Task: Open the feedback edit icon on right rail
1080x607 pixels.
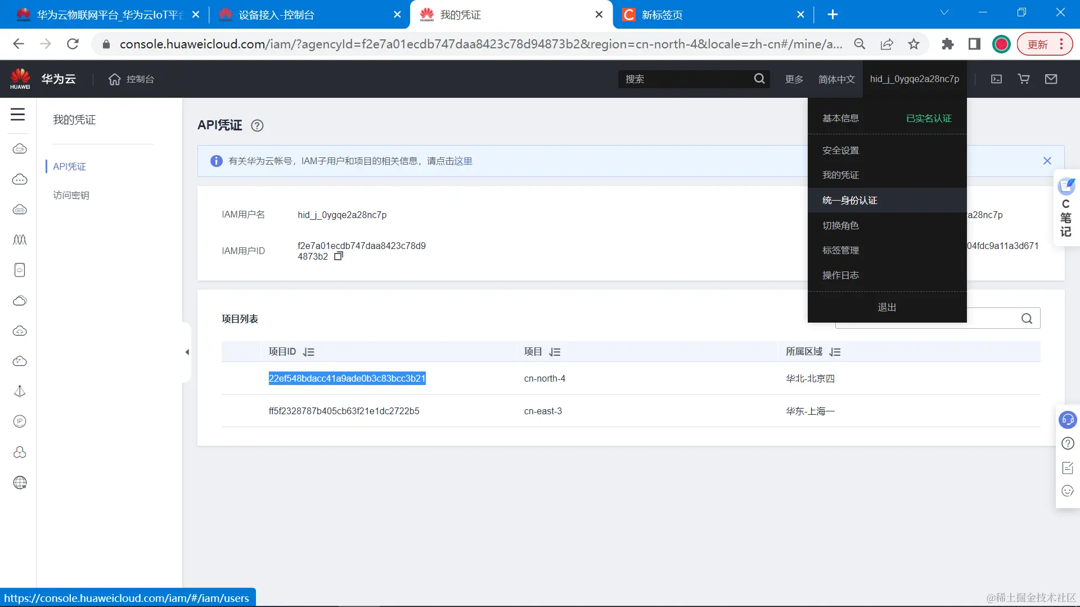Action: [x=1068, y=468]
